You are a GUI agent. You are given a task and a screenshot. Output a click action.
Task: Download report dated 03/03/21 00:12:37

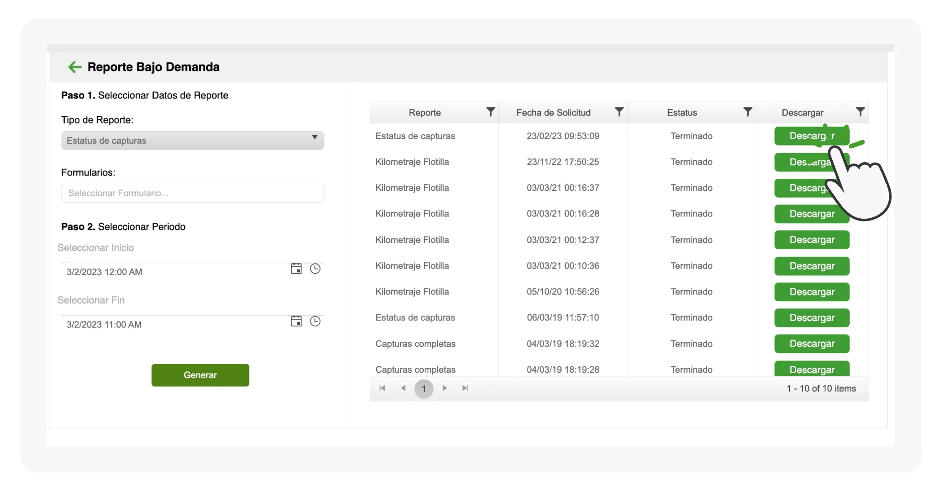tap(812, 240)
